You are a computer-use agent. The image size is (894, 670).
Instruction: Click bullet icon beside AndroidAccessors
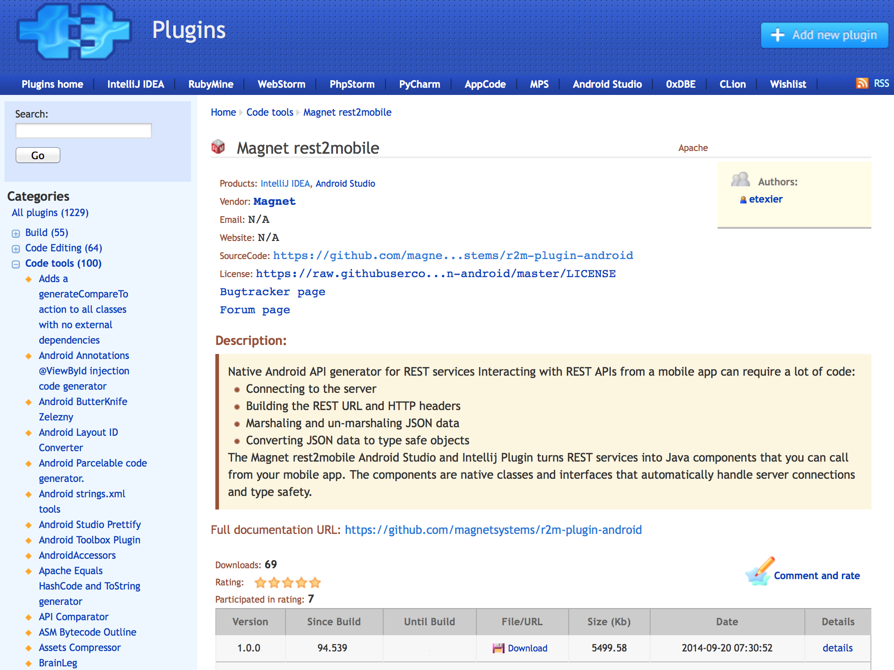[29, 556]
